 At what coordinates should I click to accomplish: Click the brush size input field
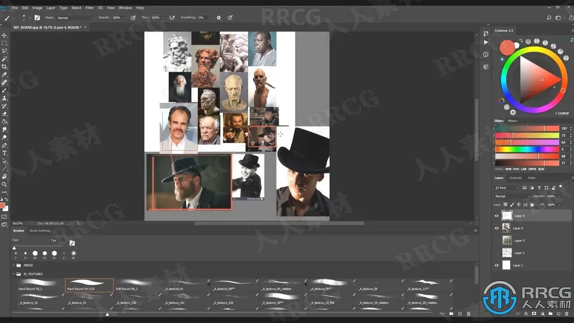[x=57, y=241]
